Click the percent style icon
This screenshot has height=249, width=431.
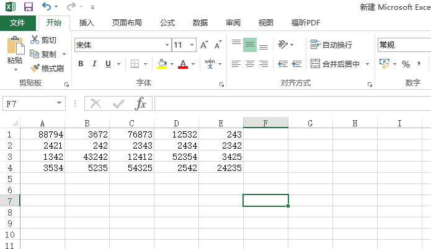406,64
